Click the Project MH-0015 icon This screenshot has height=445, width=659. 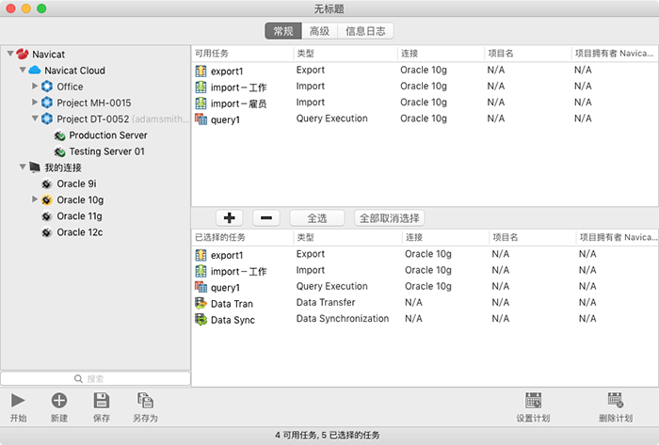(47, 103)
